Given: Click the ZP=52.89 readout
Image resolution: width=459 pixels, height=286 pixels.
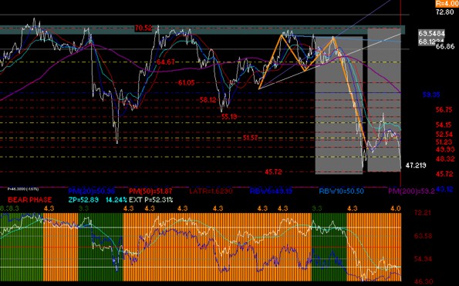Looking at the screenshot, I should (83, 200).
